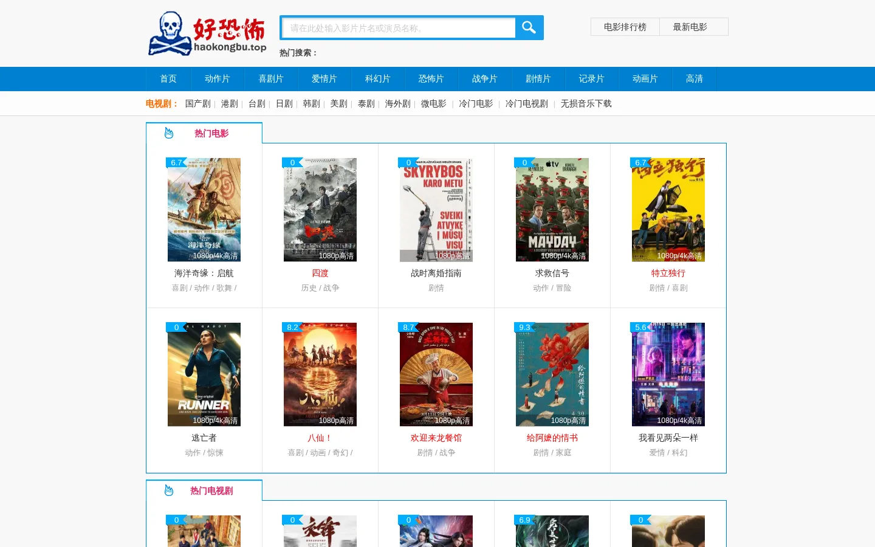
Task: Select the 爱情片 category
Action: tap(324, 79)
